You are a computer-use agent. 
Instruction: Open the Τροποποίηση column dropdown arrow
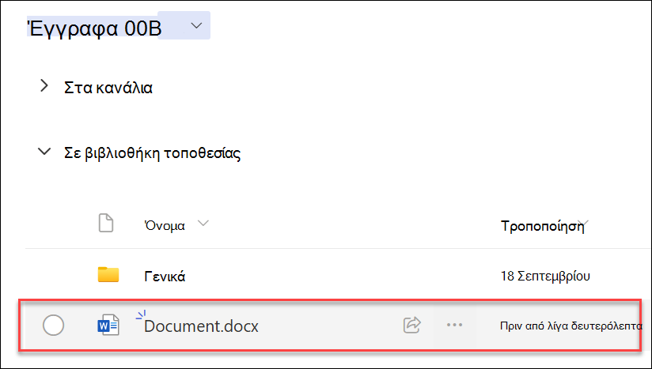coord(585,224)
